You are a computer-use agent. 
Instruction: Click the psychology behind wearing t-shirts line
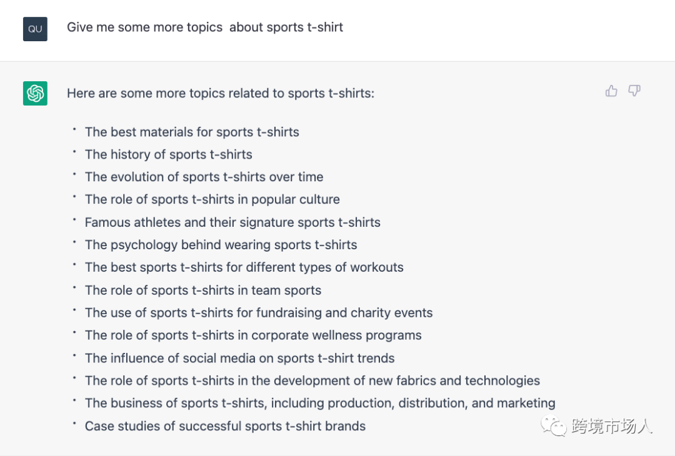pyautogui.click(x=221, y=245)
